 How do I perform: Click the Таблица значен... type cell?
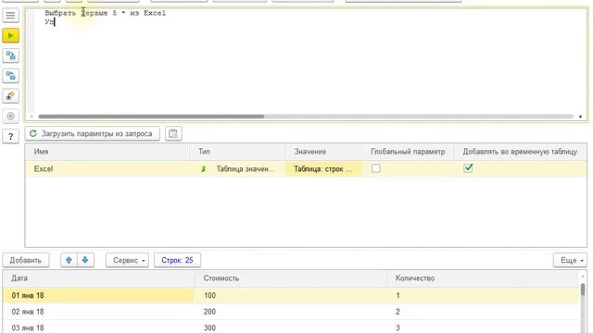click(x=237, y=168)
